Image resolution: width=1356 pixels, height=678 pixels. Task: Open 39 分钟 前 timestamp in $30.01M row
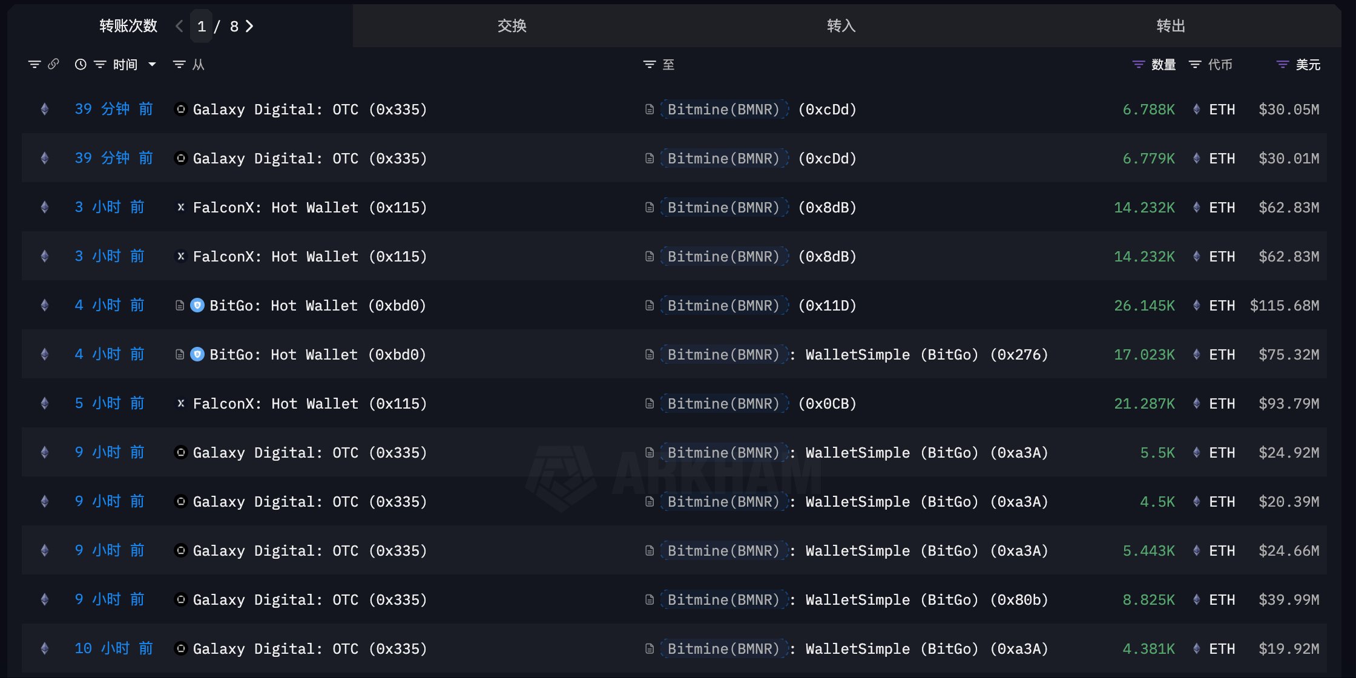114,158
